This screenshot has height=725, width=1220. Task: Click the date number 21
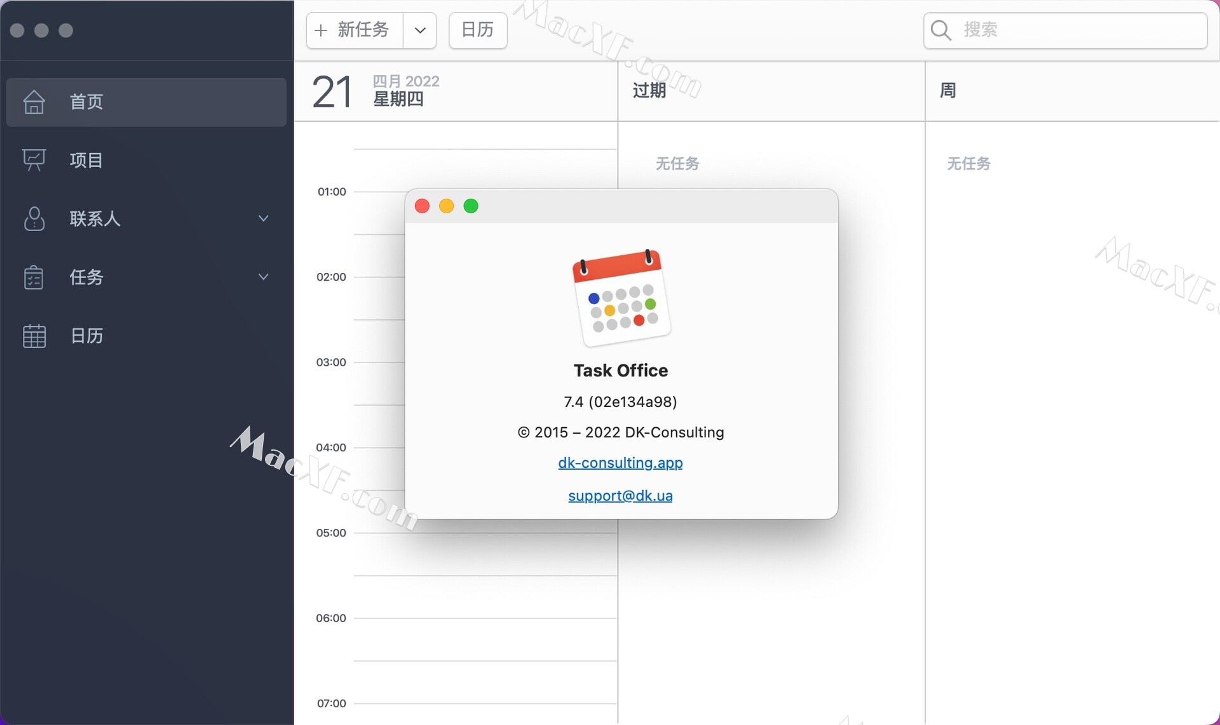pyautogui.click(x=332, y=92)
